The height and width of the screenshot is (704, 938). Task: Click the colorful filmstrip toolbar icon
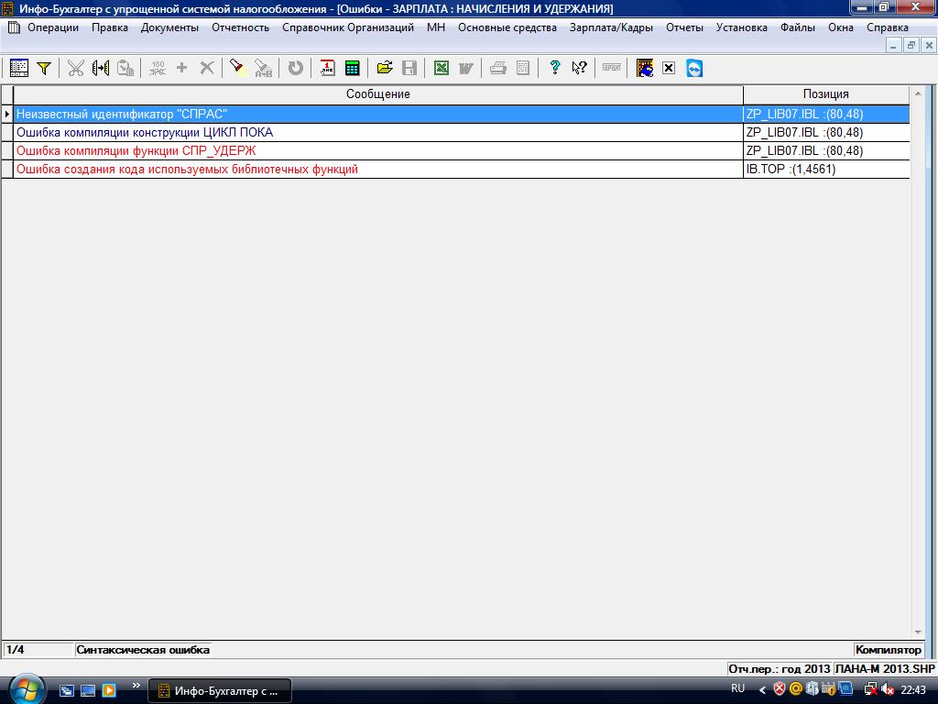pyautogui.click(x=644, y=68)
